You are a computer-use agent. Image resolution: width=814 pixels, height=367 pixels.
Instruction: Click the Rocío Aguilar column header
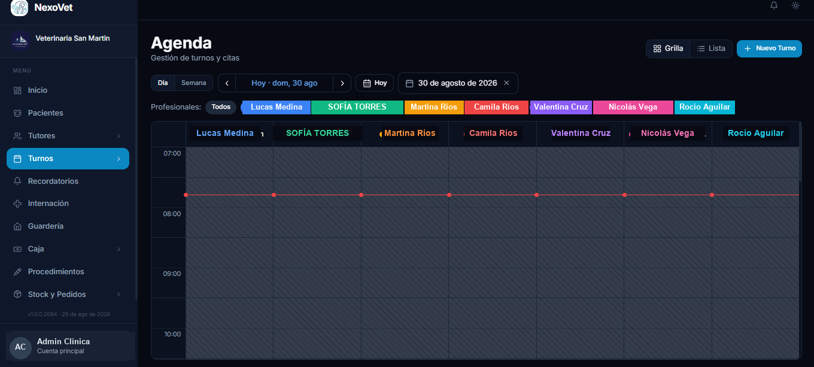coord(755,134)
